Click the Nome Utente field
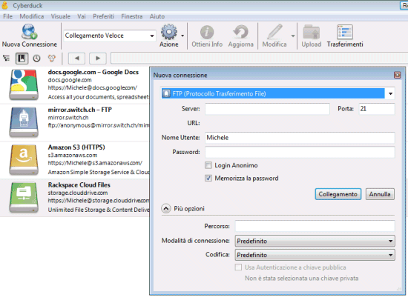Image resolution: width=408 pixels, height=303 pixels. coord(300,138)
